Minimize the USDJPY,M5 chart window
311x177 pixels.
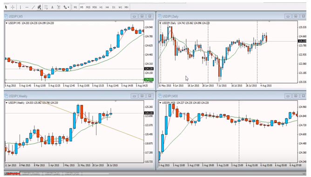point(134,16)
